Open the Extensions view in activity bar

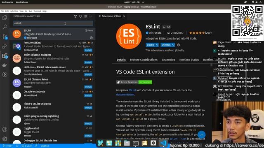(5, 56)
